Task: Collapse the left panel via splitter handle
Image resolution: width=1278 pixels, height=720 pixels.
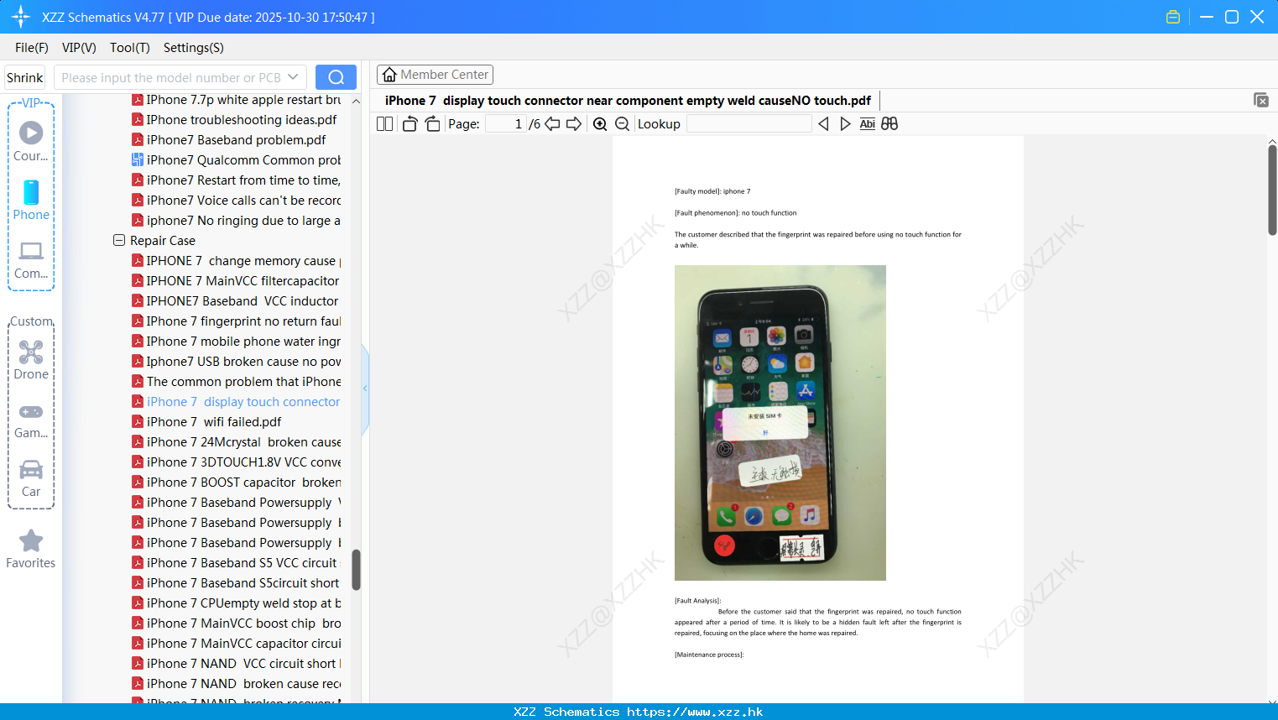Action: pos(365,388)
